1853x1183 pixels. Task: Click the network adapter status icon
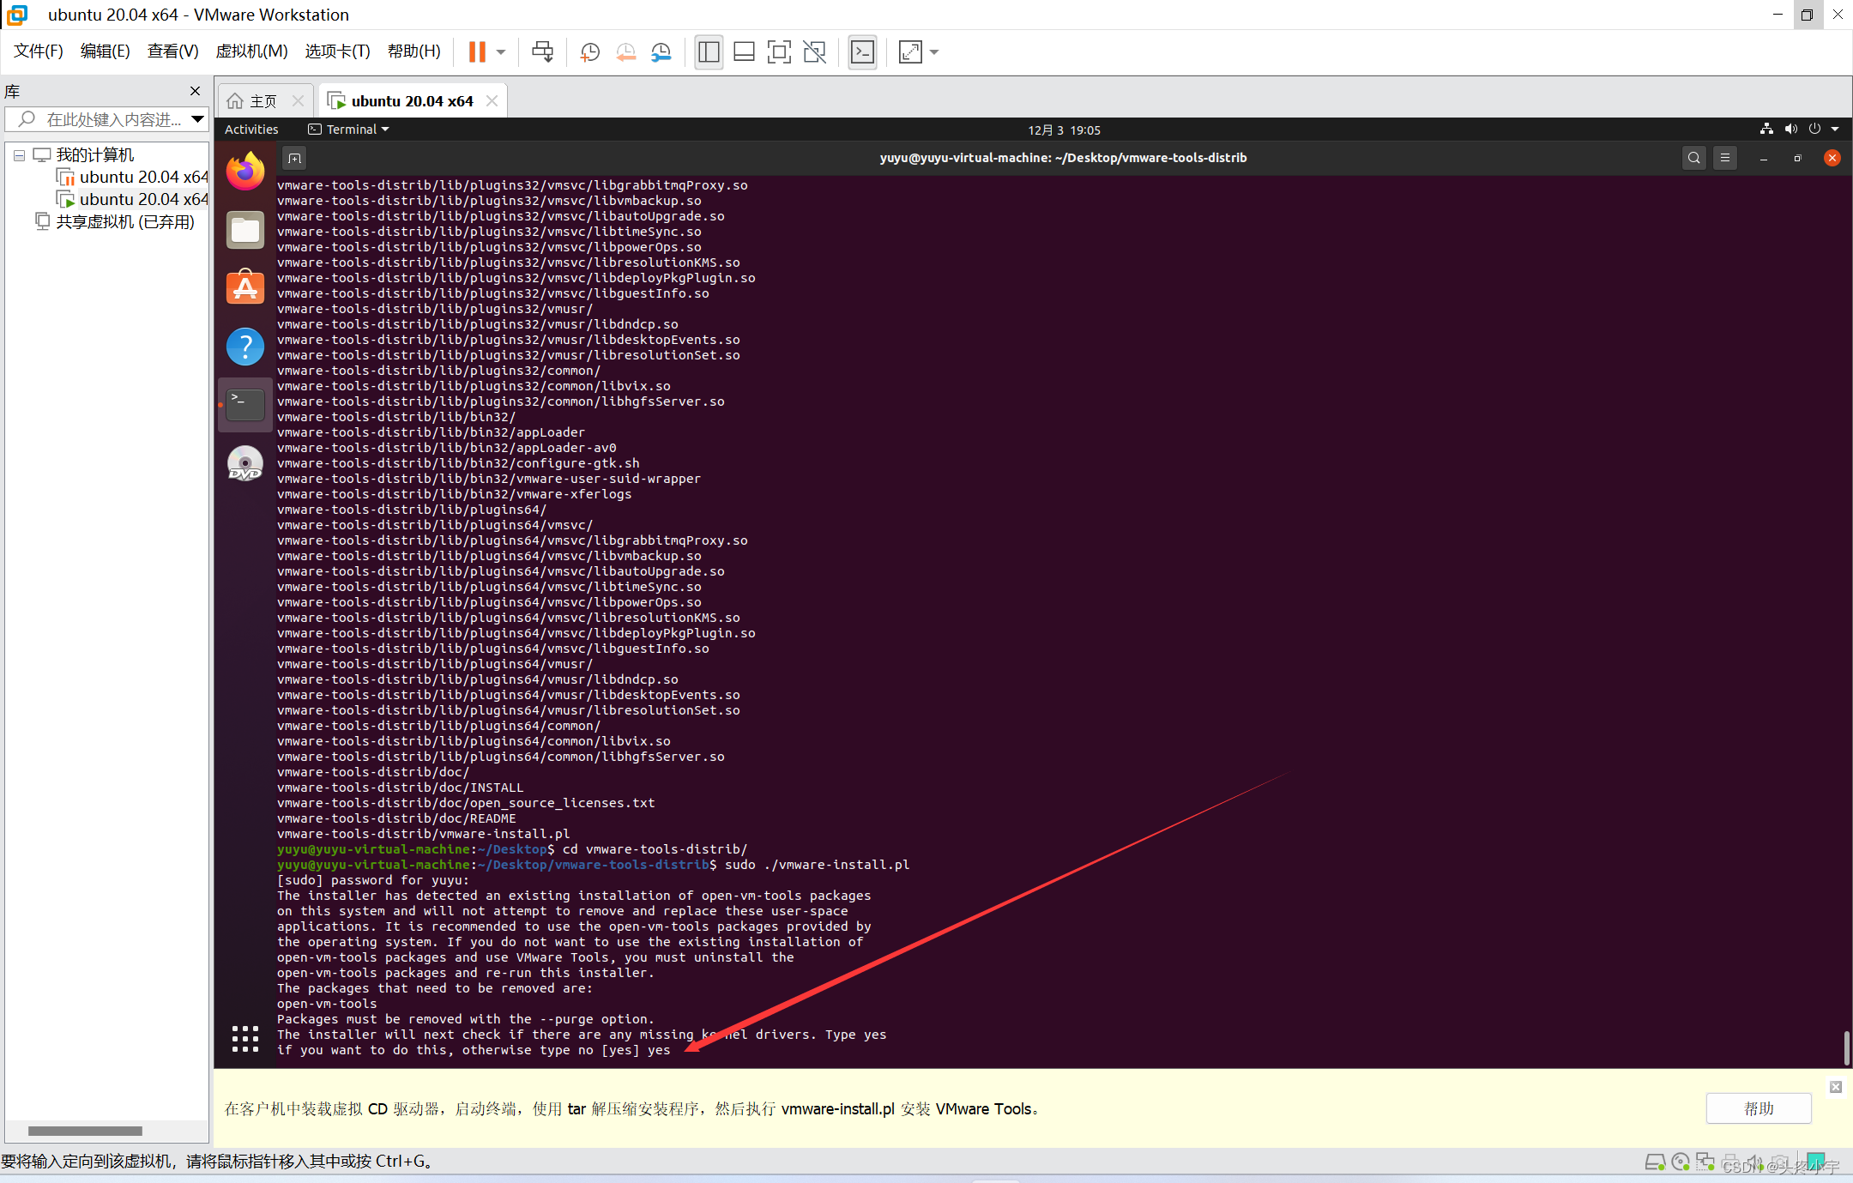click(x=1705, y=1162)
